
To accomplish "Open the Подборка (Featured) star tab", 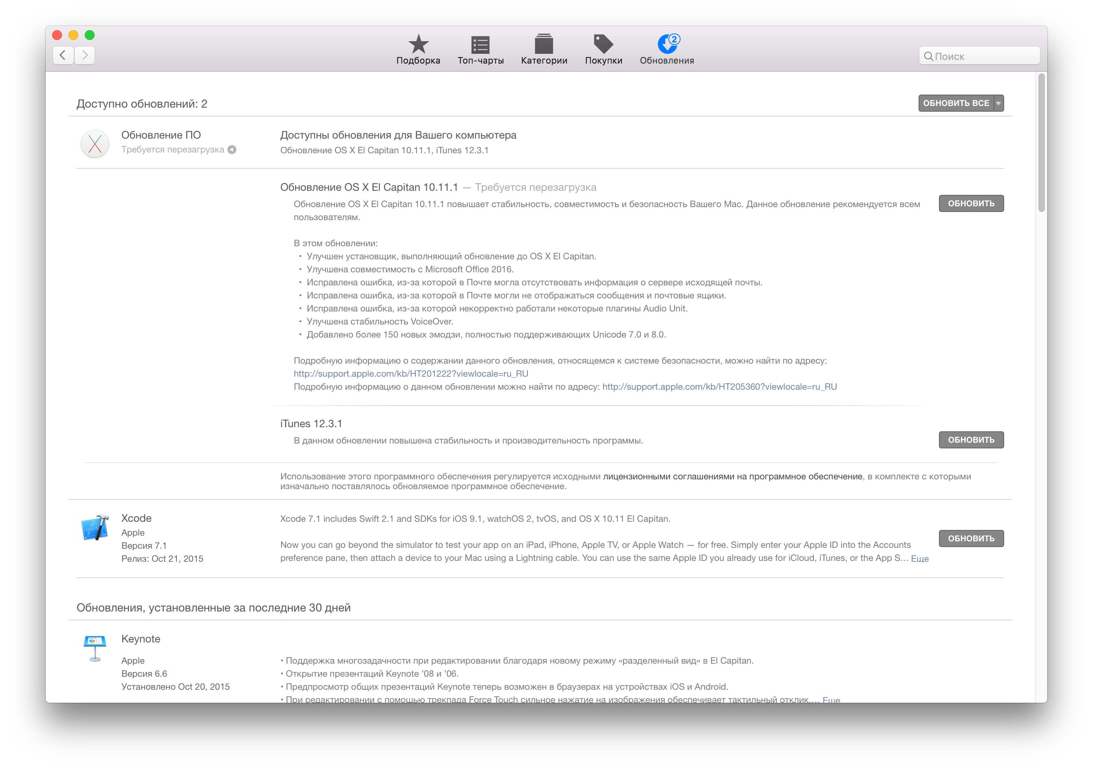I will coord(418,49).
